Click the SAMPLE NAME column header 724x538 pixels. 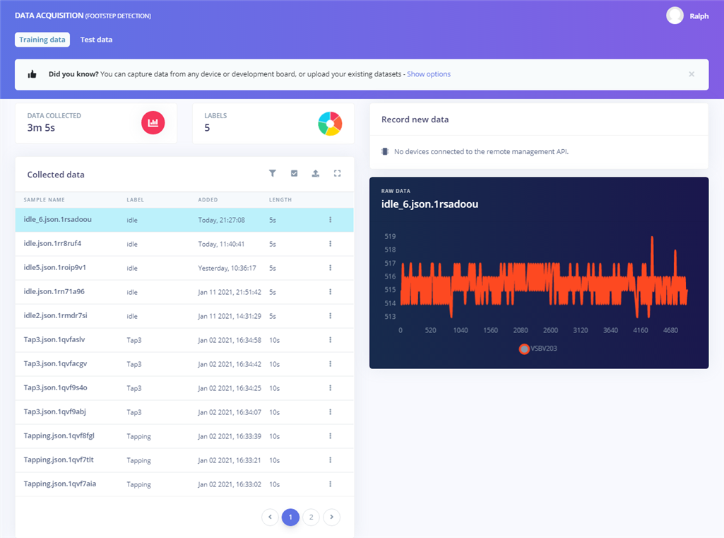44,199
